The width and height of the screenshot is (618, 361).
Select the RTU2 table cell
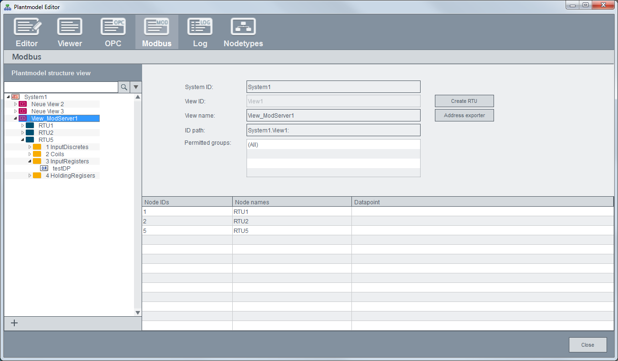click(292, 221)
